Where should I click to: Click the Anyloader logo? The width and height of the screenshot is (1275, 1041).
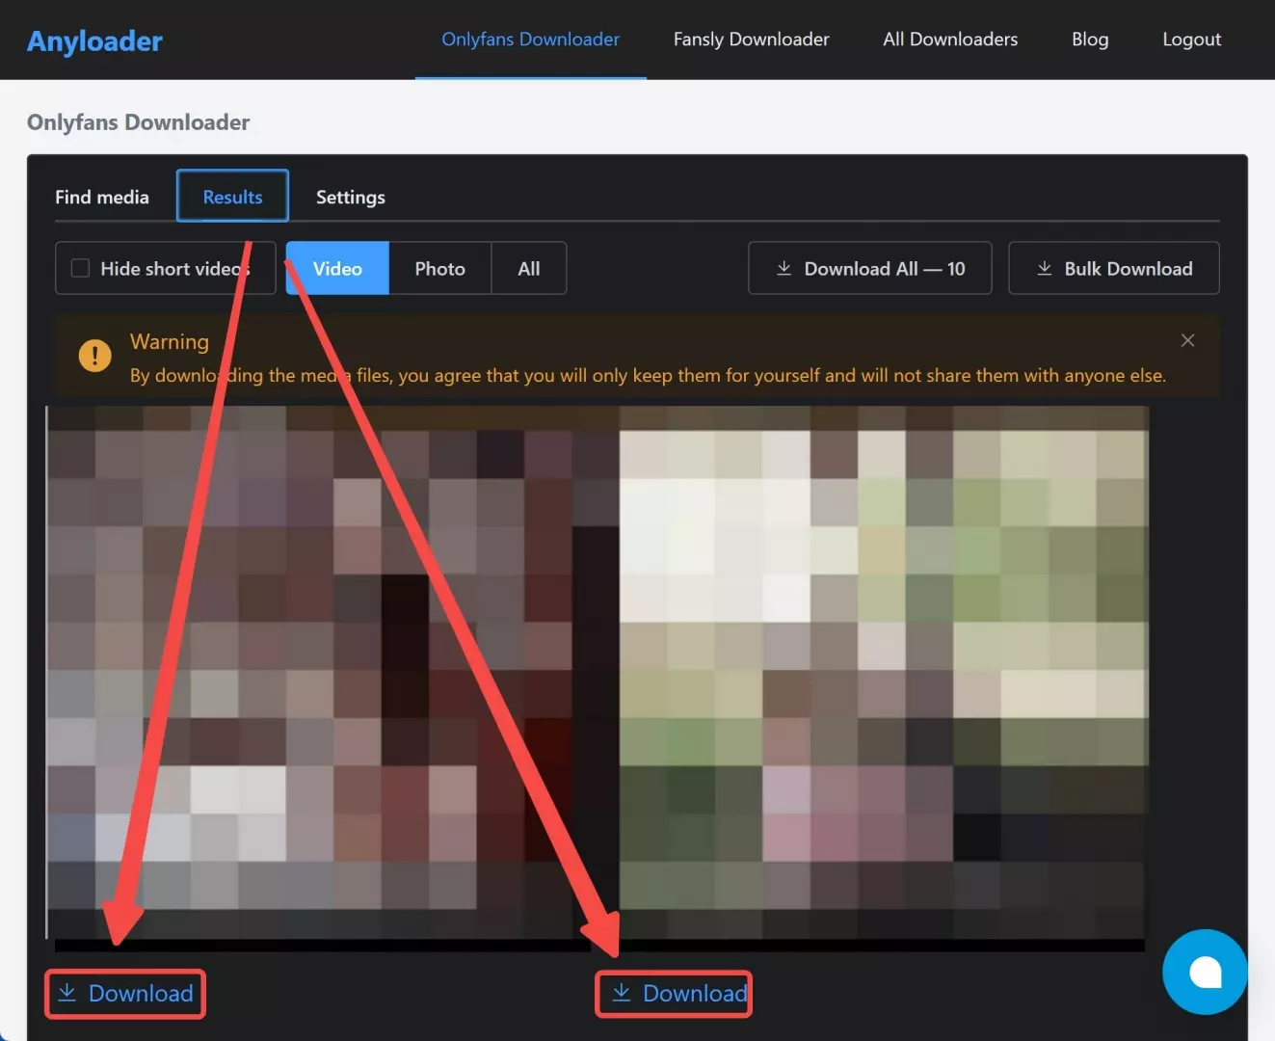click(94, 40)
